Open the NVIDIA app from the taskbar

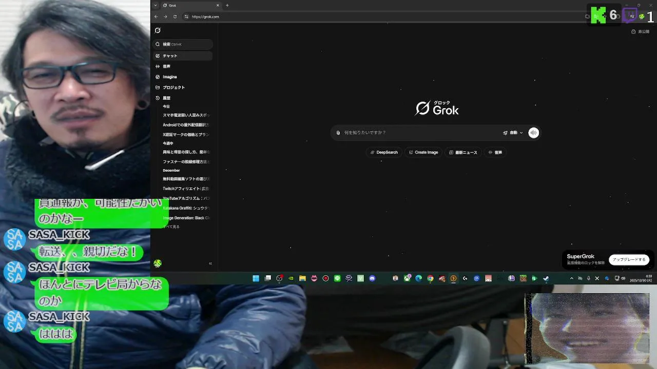click(x=291, y=278)
